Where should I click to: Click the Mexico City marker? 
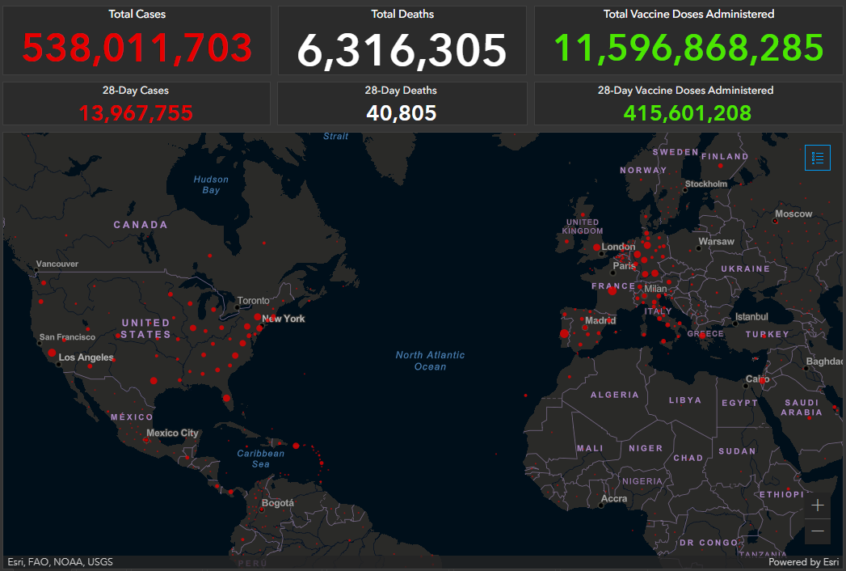pyautogui.click(x=147, y=440)
